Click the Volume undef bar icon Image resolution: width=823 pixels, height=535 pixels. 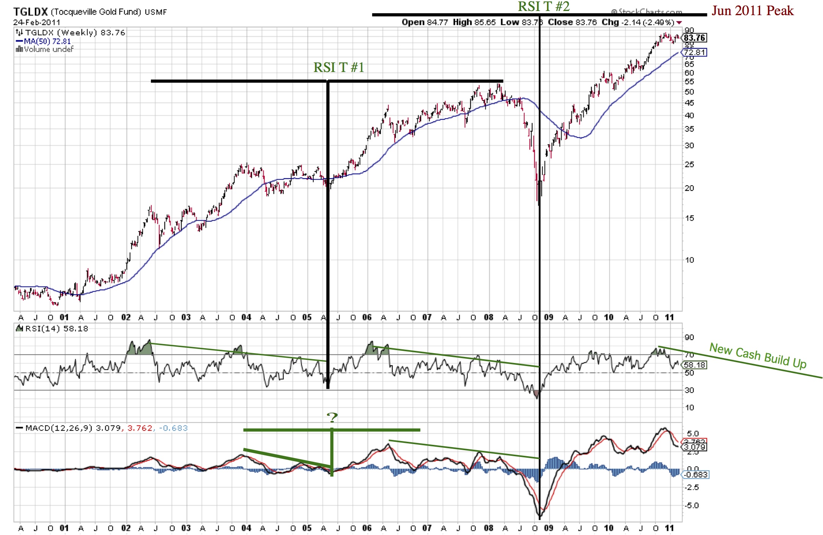[19, 49]
